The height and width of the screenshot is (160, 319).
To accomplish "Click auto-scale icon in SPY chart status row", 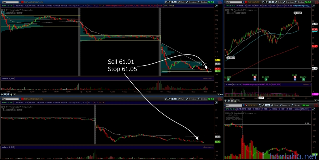I will click(x=313, y=109).
